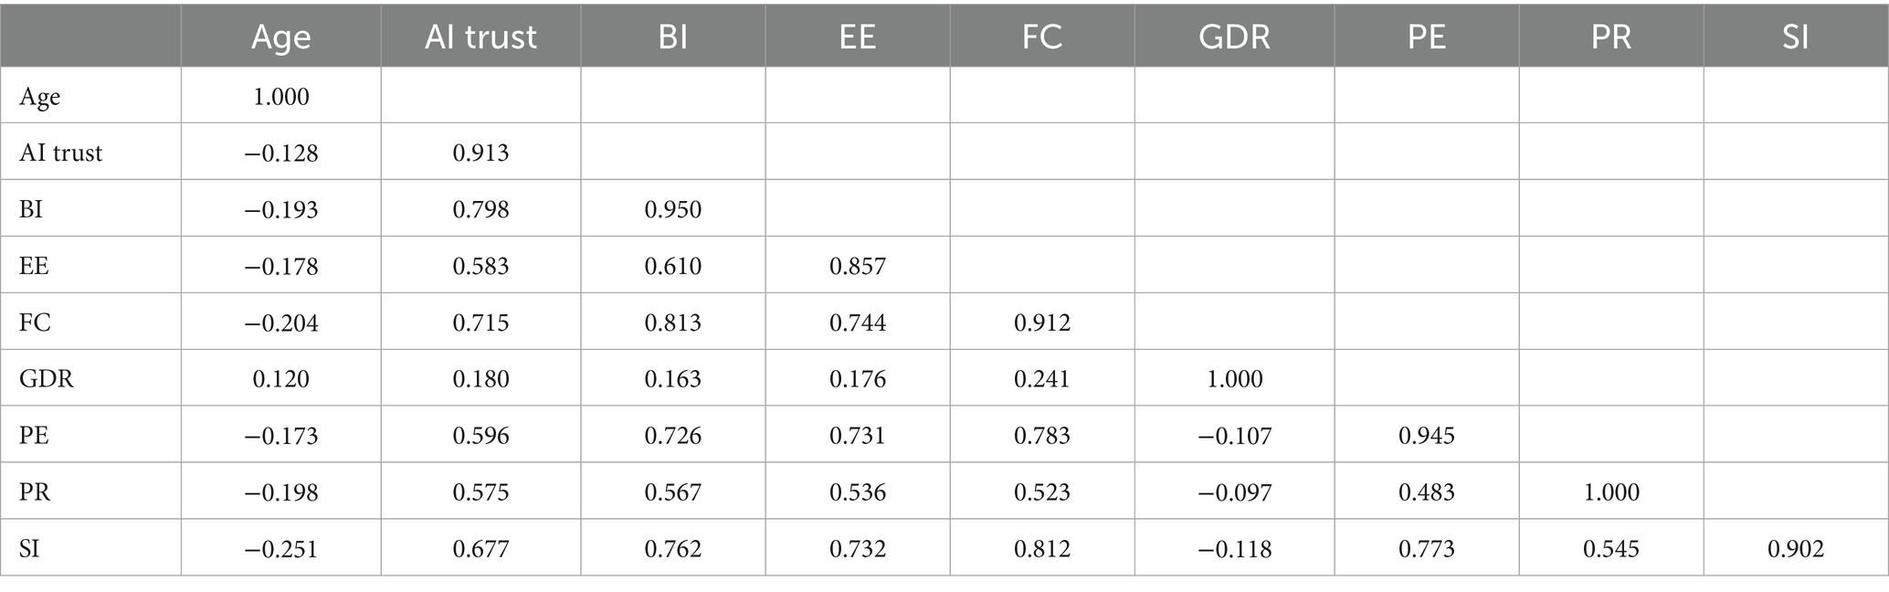Viewport: 1889px width, 592px height.
Task: Select the EE diagonal value 0.857
Action: (x=857, y=266)
